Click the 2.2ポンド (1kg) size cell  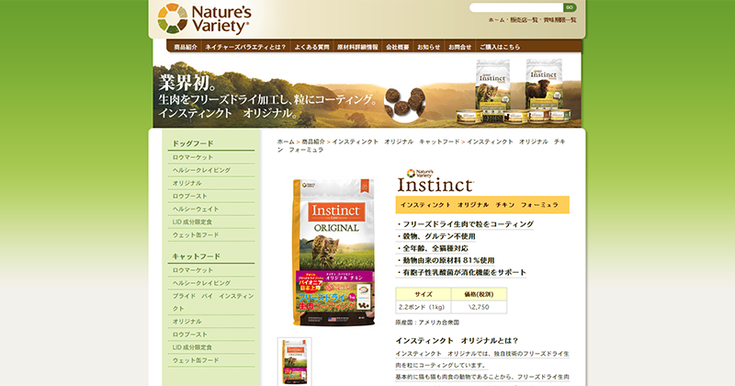coord(424,307)
